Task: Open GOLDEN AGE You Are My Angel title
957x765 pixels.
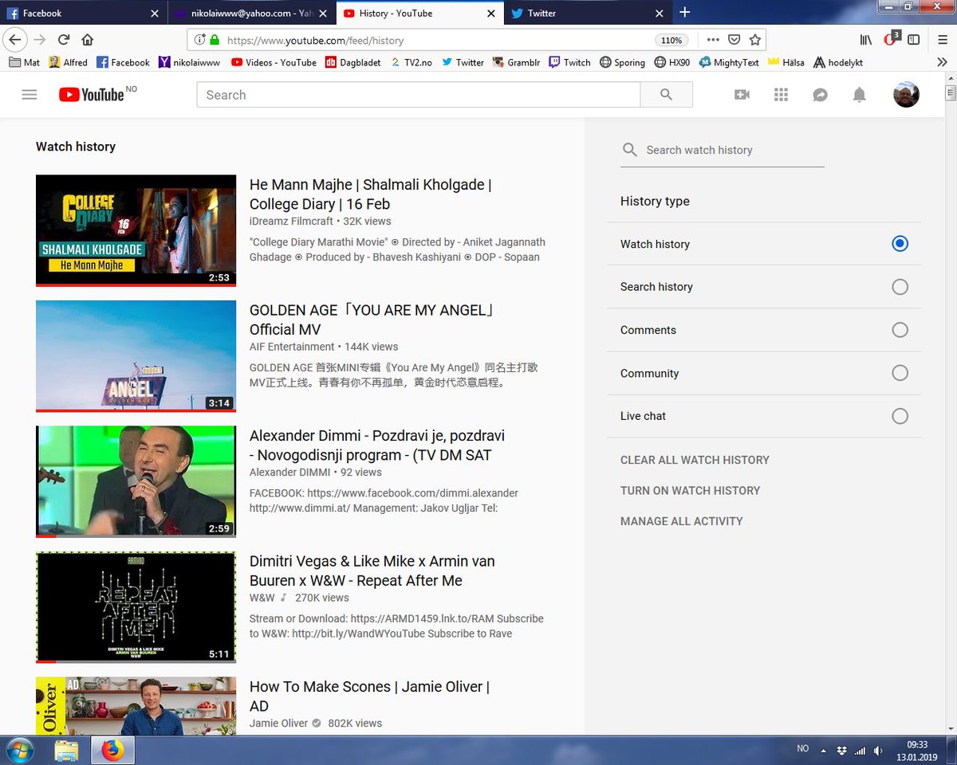Action: tap(372, 320)
